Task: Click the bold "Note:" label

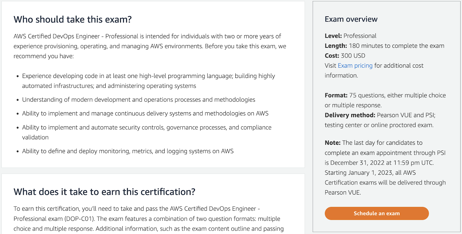Action: tap(332, 143)
